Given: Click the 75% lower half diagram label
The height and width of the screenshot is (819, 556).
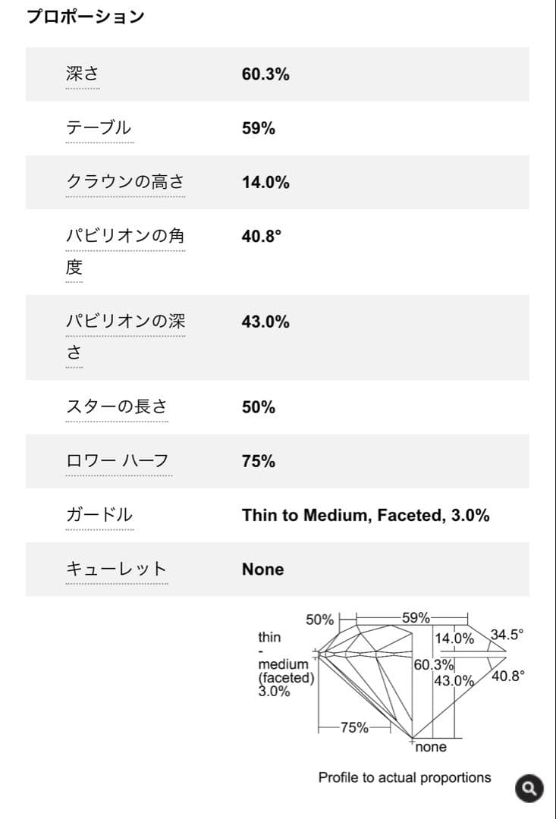Looking at the screenshot, I should (x=354, y=728).
